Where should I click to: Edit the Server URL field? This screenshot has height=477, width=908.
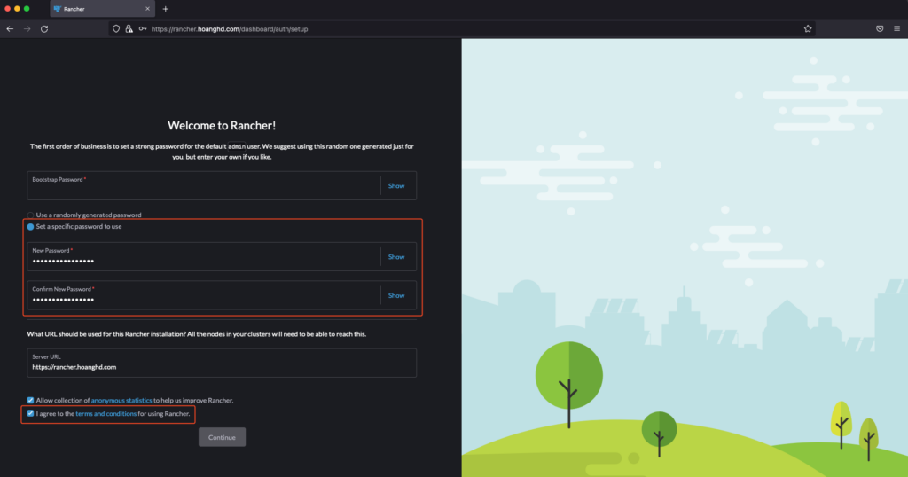[x=222, y=363]
